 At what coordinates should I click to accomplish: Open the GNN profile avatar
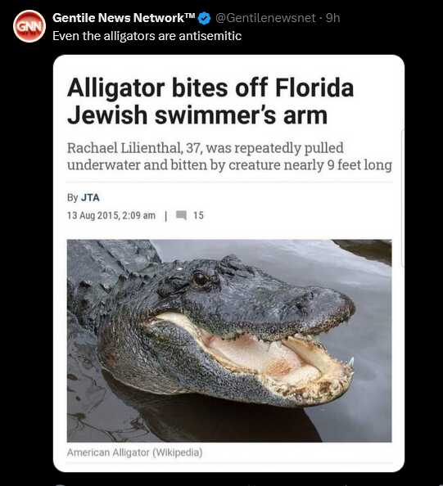coord(29,26)
